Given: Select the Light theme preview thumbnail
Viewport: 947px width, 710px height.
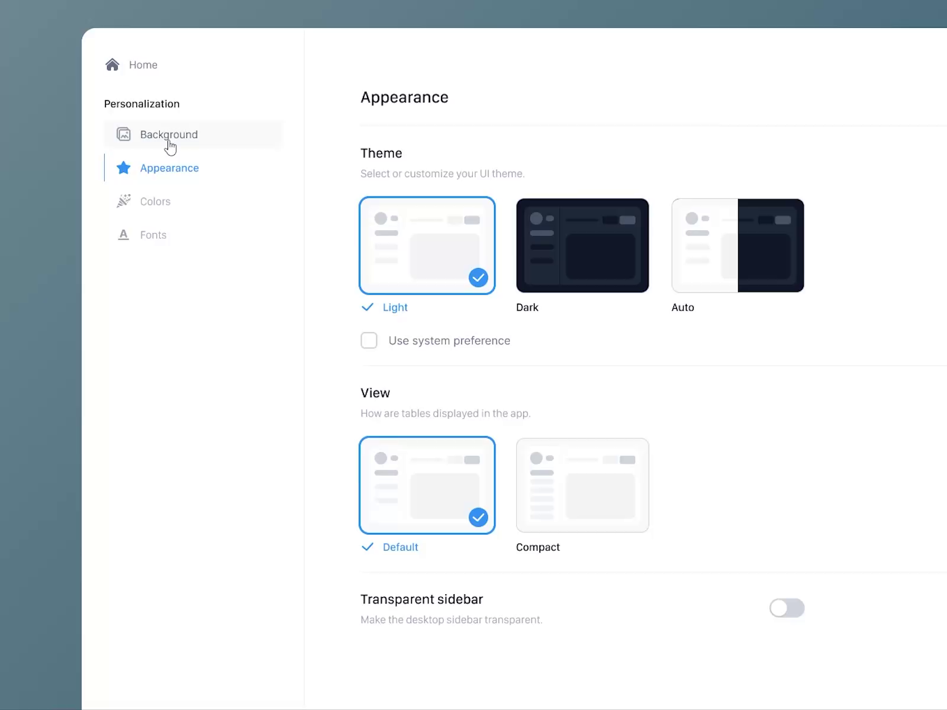Looking at the screenshot, I should pos(427,246).
